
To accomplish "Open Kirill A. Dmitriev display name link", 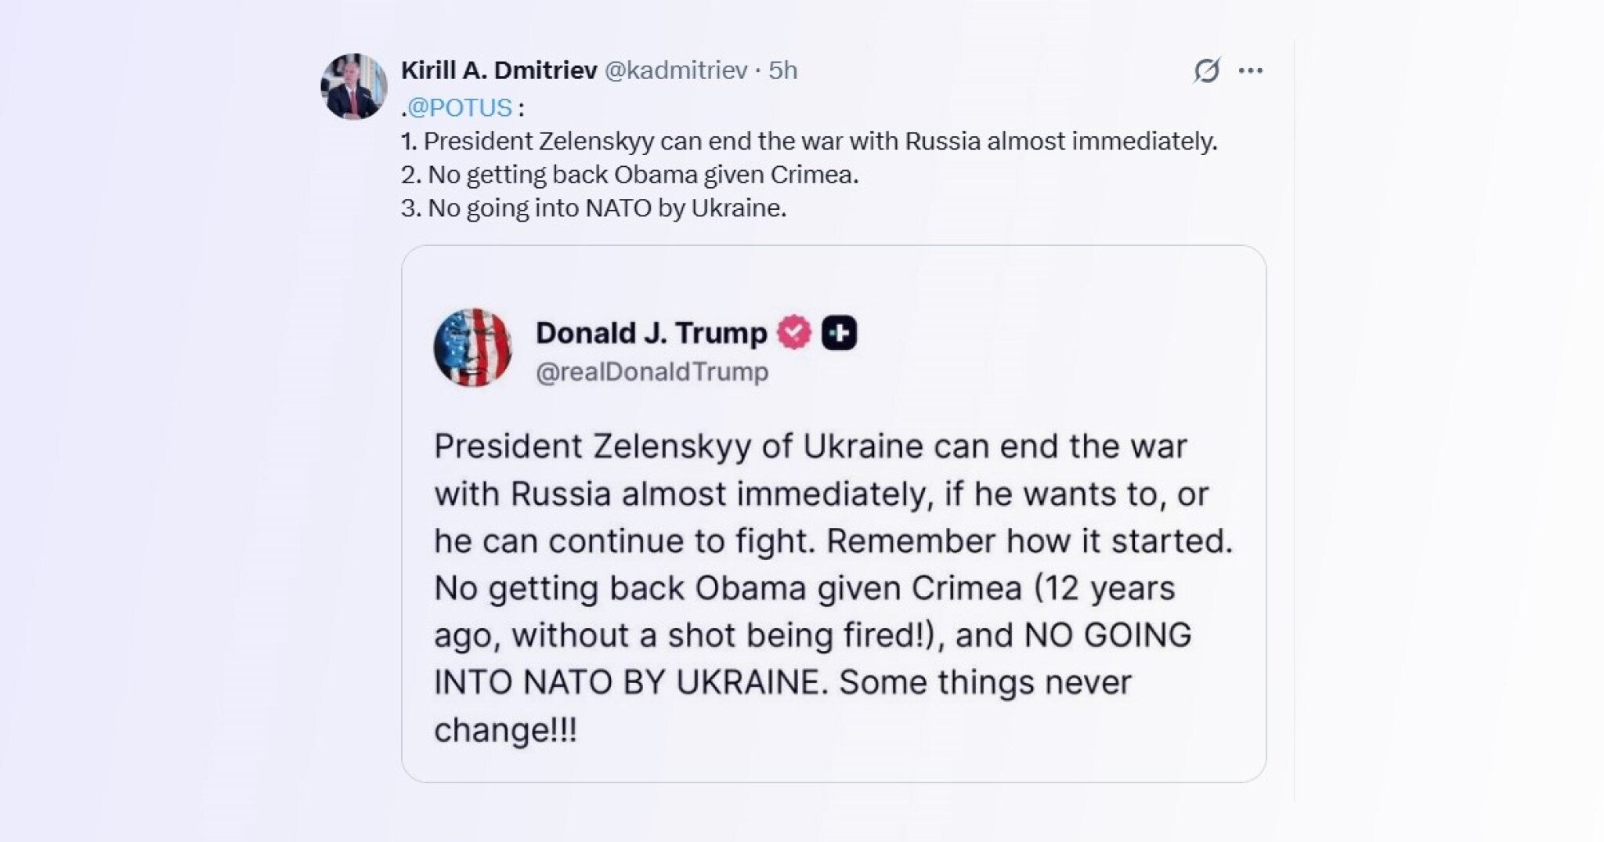I will pyautogui.click(x=499, y=70).
